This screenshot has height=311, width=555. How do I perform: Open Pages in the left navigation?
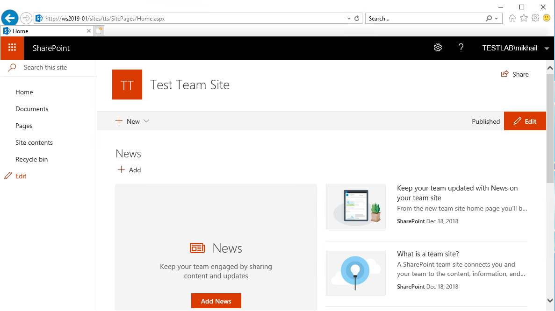click(x=24, y=126)
